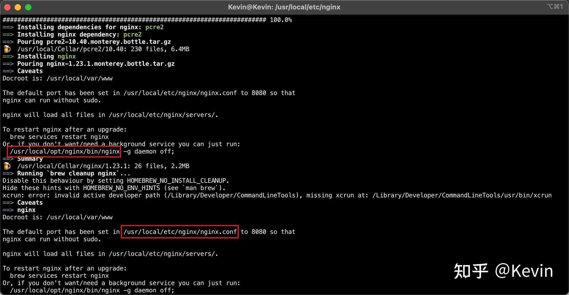The image size is (569, 295).
Task: Click the beer mug icon next to pcre2 summary
Action: [x=7, y=49]
